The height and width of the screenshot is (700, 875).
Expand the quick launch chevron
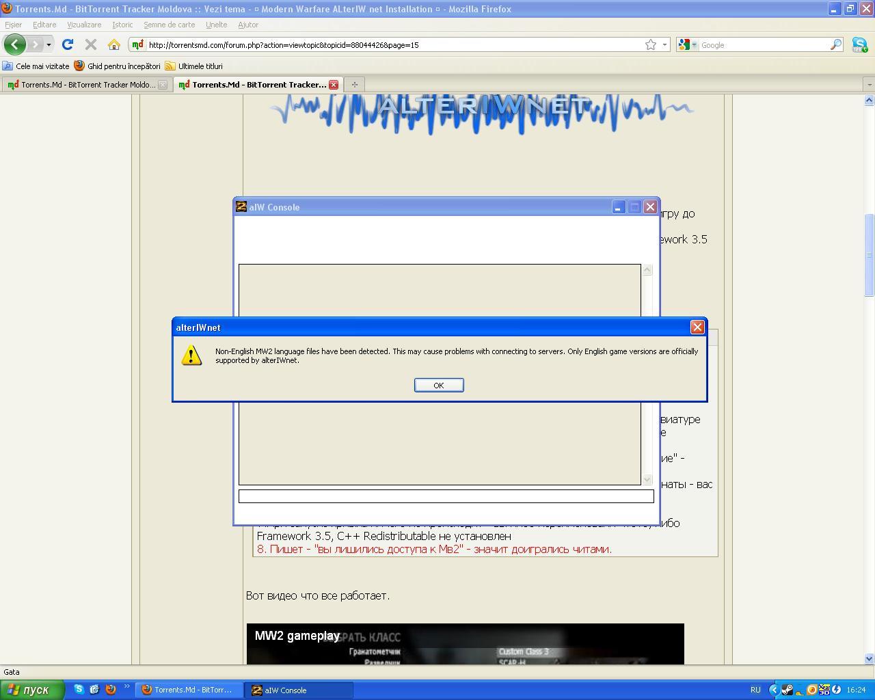click(126, 687)
